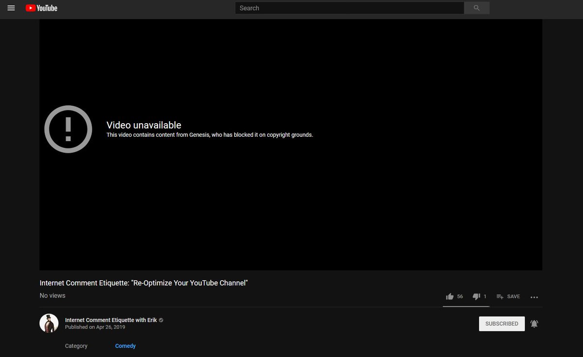
Task: Save video to a playlist
Action: (x=508, y=296)
